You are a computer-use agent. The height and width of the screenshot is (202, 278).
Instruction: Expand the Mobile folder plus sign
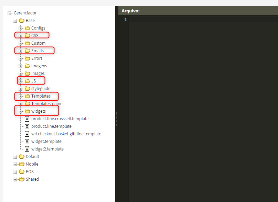15,165
